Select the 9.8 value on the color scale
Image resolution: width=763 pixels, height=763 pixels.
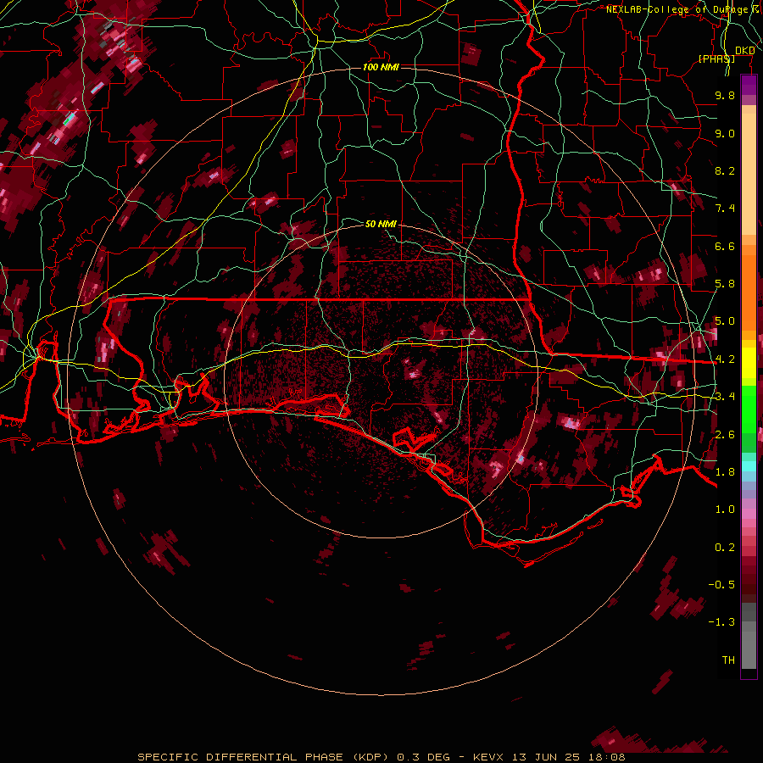(x=725, y=95)
